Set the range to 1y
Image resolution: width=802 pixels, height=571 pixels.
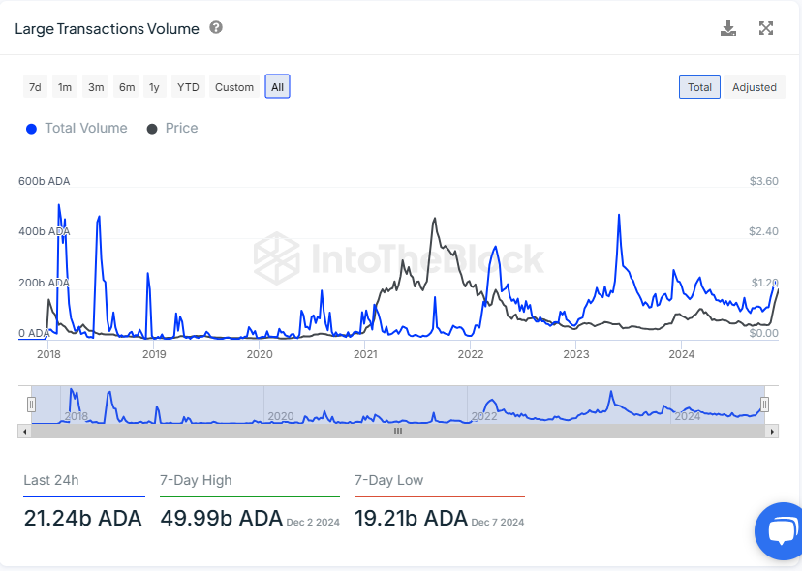pos(154,87)
